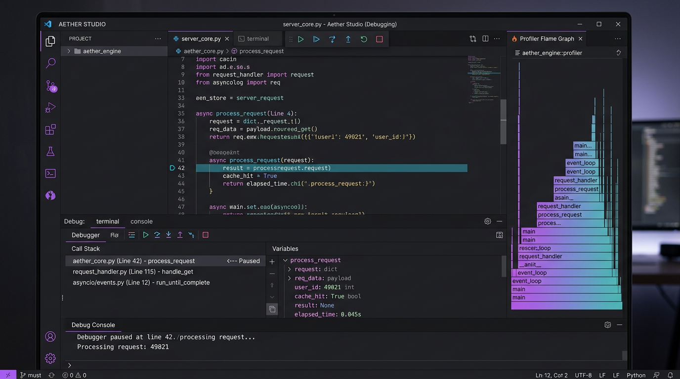
Task: Open the Run and Debug sidebar view
Action: pos(50,108)
